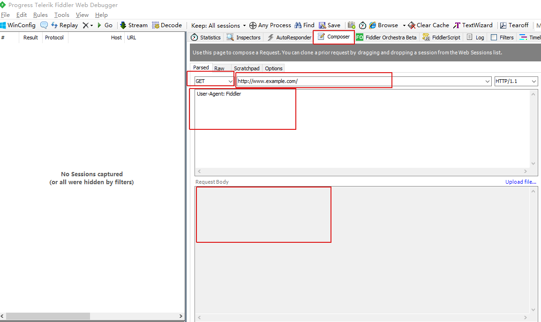The image size is (541, 322).
Task: Select the Scratchpad sub-tab
Action: [247, 68]
